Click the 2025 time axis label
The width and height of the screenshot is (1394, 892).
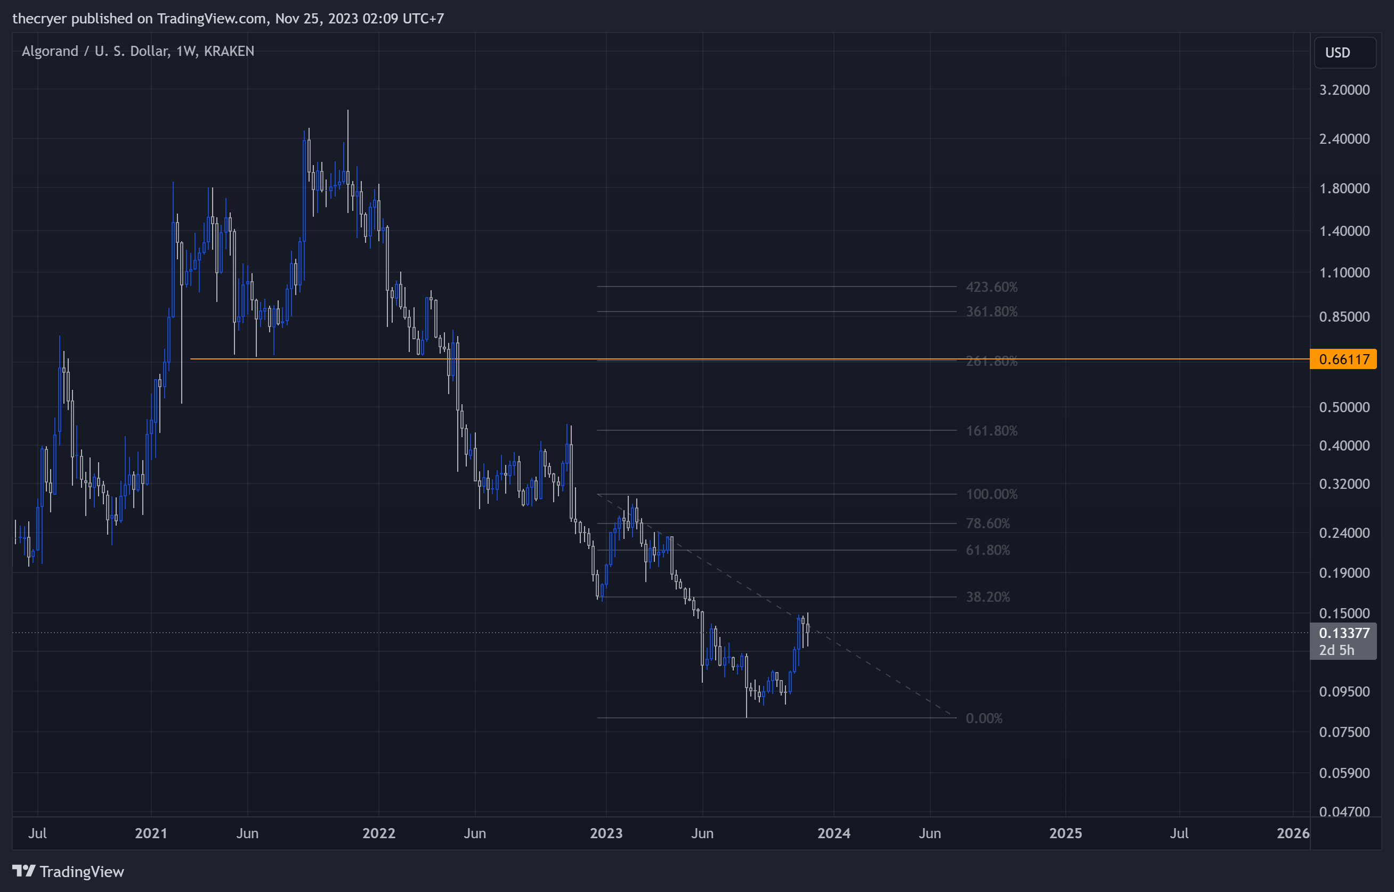click(x=1065, y=833)
